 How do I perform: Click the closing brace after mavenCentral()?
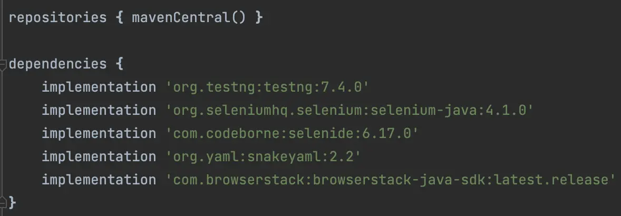pos(258,17)
